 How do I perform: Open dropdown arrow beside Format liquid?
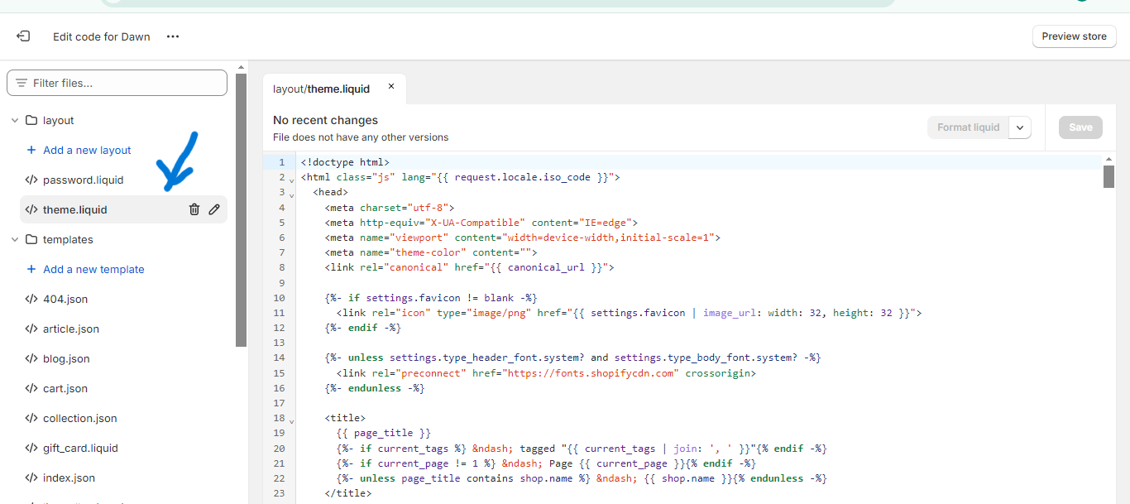pyautogui.click(x=1020, y=127)
